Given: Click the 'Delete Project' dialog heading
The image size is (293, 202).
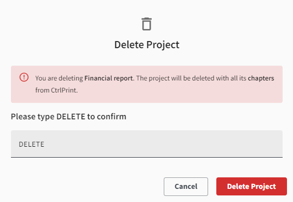Looking at the screenshot, I should [147, 45].
